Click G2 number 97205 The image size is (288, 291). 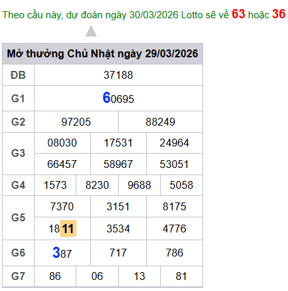76,122
